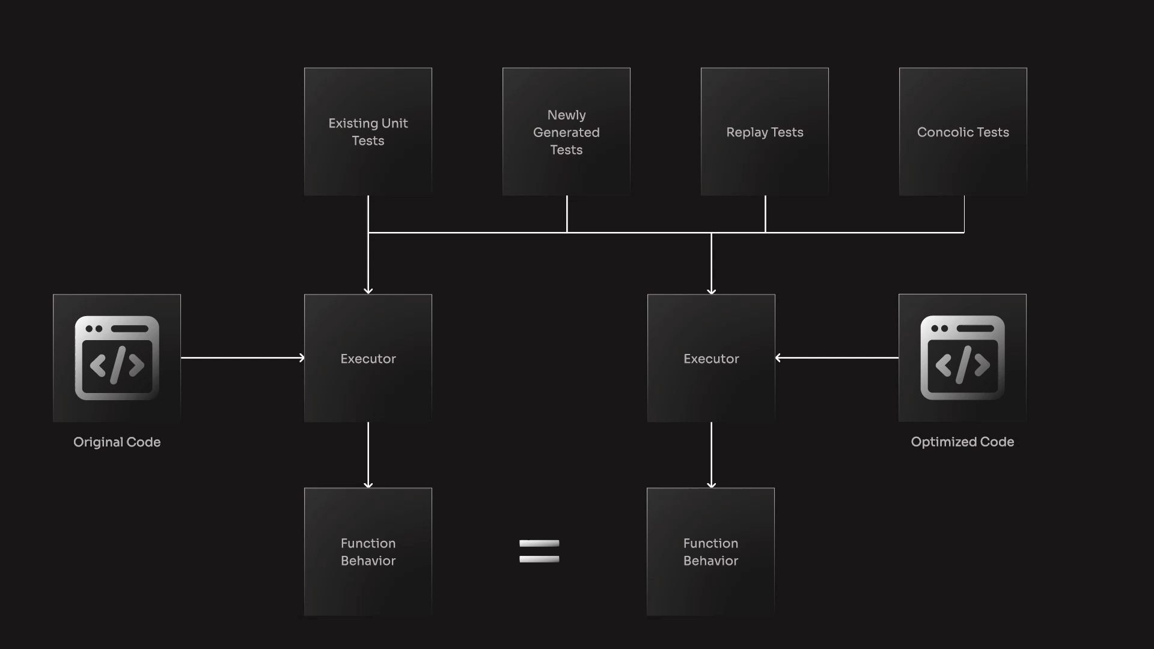Select the arrow from Original Code
The height and width of the screenshot is (649, 1154).
pyautogui.click(x=243, y=358)
